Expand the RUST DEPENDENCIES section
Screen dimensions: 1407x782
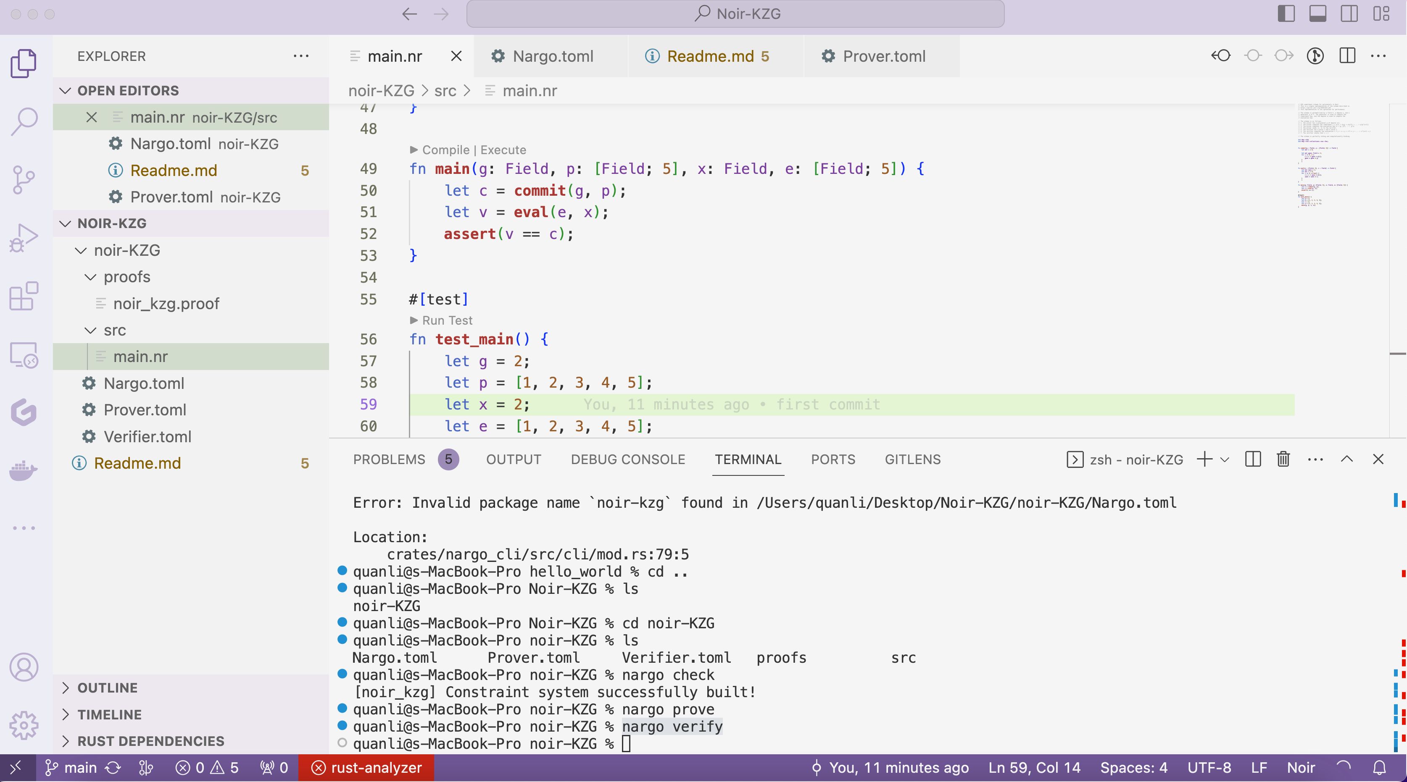coord(191,741)
